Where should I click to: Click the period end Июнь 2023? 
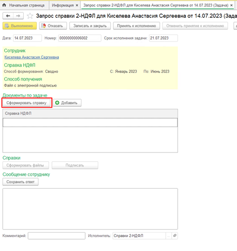pyautogui.click(x=160, y=71)
